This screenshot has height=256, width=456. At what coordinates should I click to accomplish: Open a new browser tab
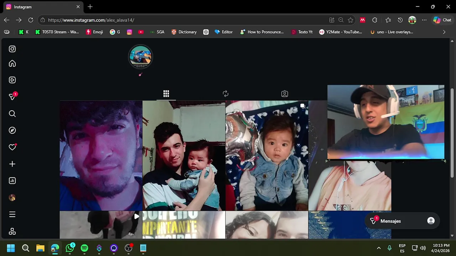pos(90,7)
